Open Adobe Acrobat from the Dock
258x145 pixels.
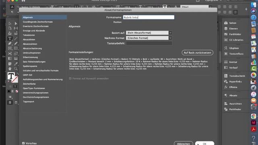point(254,129)
